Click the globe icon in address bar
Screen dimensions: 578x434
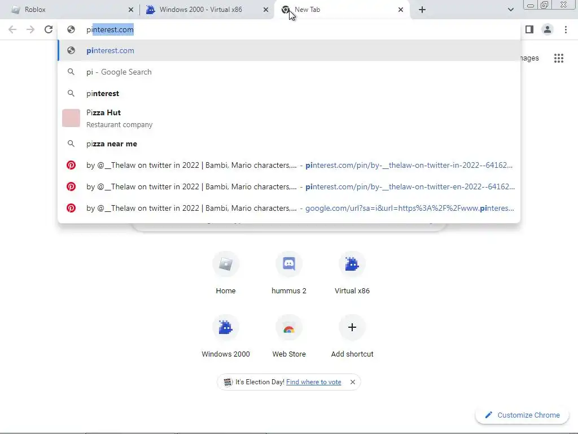[x=71, y=29]
